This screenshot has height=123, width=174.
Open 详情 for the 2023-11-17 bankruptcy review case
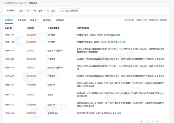pos(123,42)
